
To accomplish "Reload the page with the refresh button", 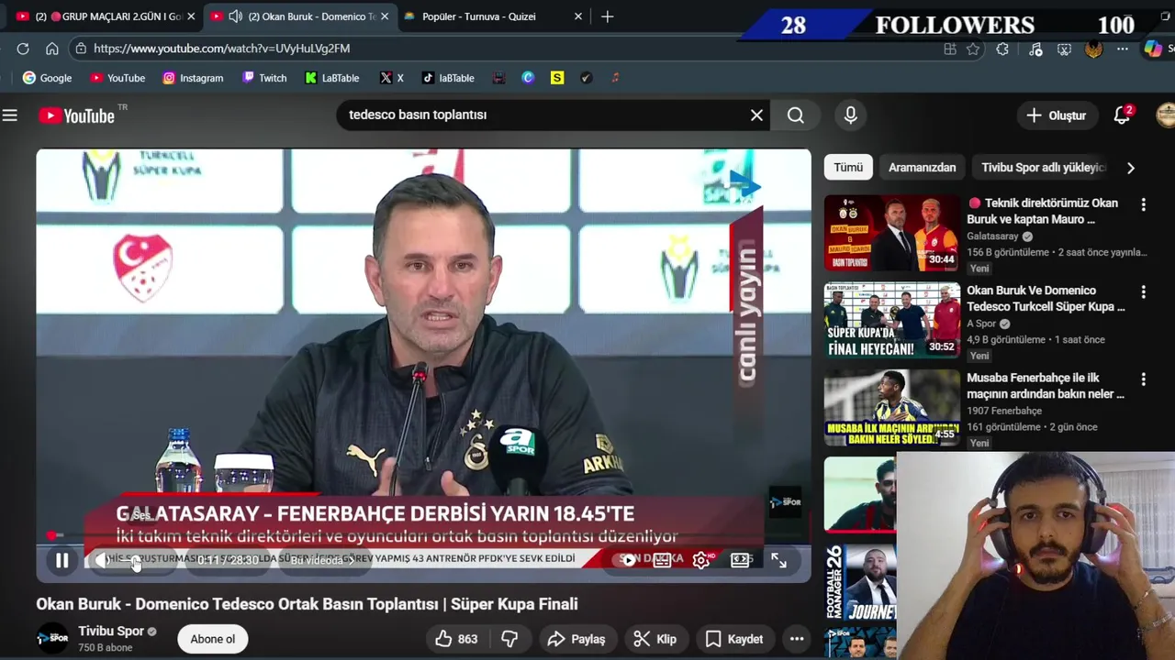I will (23, 49).
